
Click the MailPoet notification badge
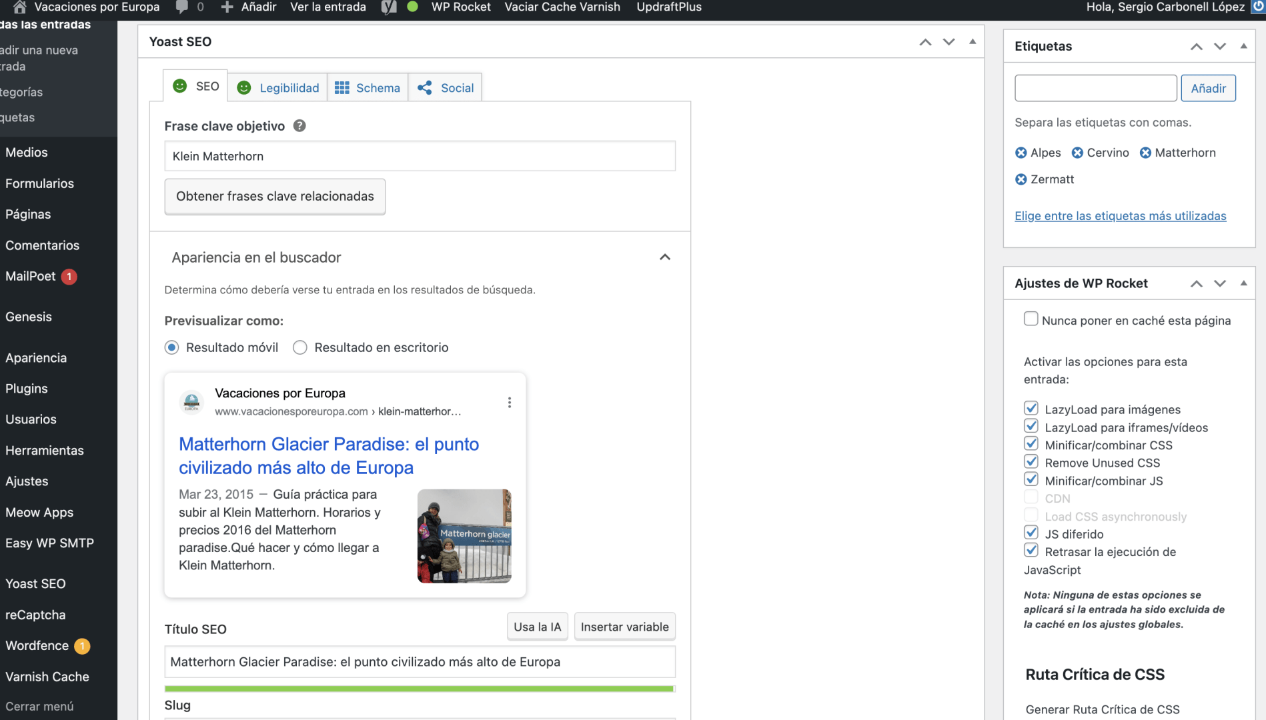point(69,277)
